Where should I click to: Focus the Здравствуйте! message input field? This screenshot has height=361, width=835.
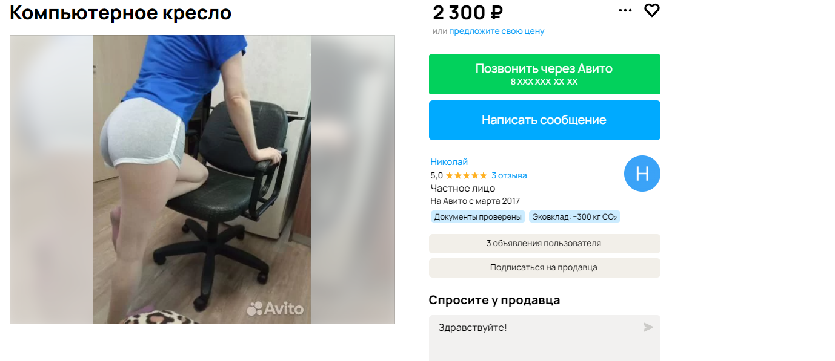pyautogui.click(x=544, y=338)
